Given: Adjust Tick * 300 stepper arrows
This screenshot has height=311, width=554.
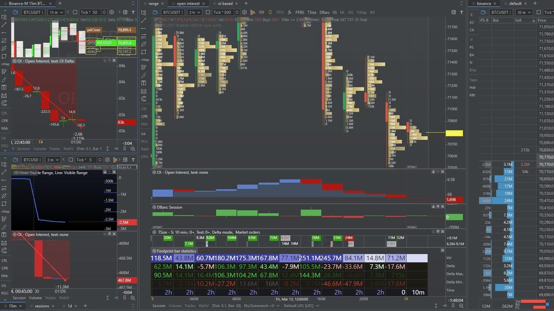Looking at the screenshot, I should click(x=237, y=12).
